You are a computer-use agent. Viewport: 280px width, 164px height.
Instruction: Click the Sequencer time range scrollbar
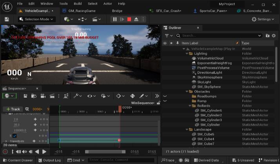tap(105, 152)
